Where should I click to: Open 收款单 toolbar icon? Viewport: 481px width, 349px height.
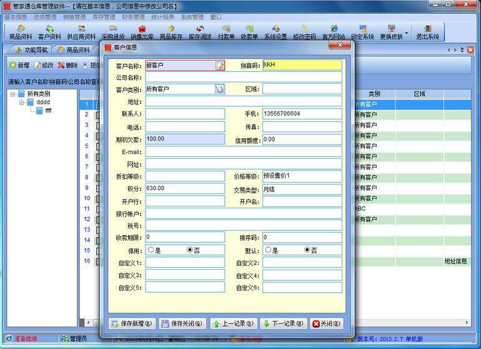point(249,33)
